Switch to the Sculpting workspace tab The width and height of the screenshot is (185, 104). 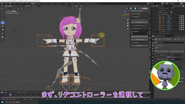(45, 4)
